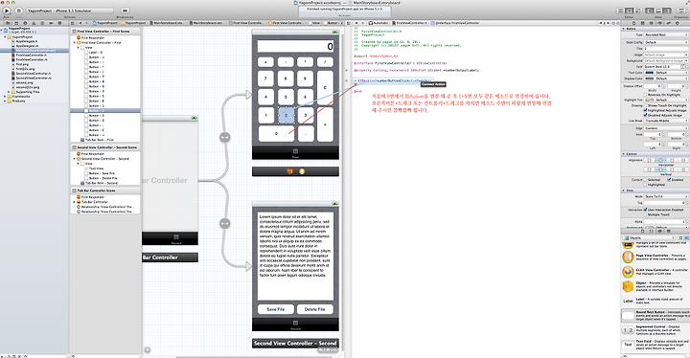Open the view Mode dropdown
Image resolution: width=690 pixels, height=358 pixels.
click(x=666, y=196)
